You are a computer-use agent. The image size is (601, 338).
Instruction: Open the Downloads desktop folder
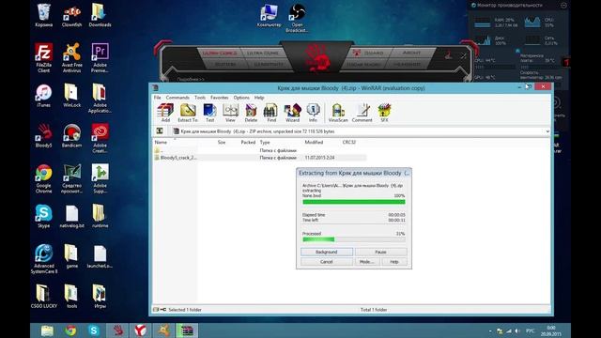100,15
